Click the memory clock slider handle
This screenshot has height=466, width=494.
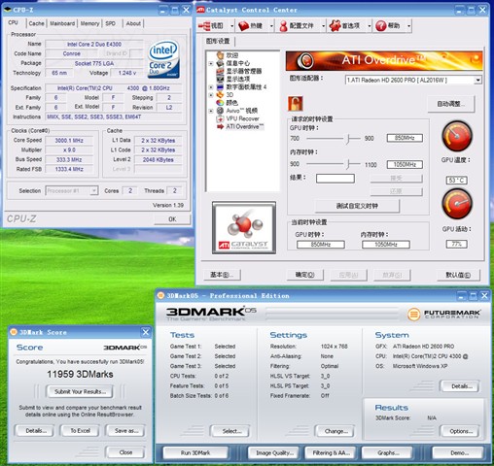pos(348,164)
